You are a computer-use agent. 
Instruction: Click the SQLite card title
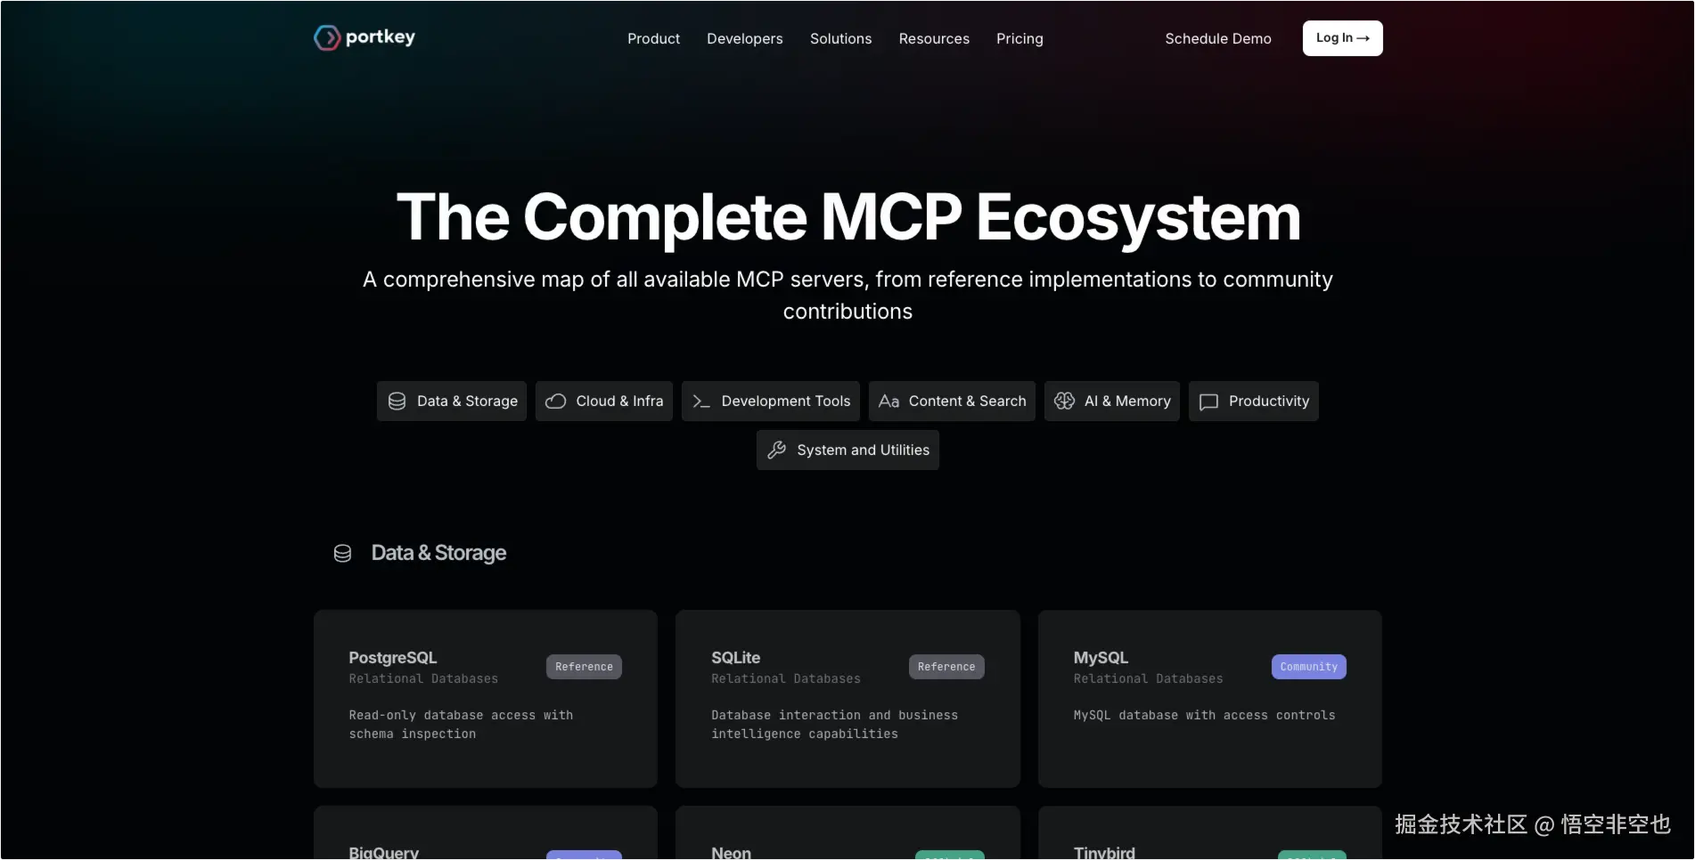click(x=736, y=658)
